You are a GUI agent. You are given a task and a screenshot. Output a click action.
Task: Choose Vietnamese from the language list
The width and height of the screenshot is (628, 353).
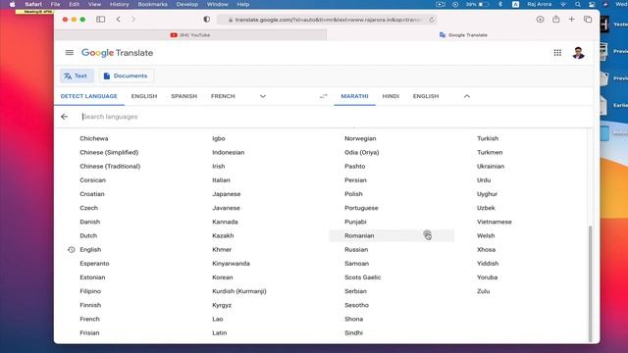click(x=495, y=222)
